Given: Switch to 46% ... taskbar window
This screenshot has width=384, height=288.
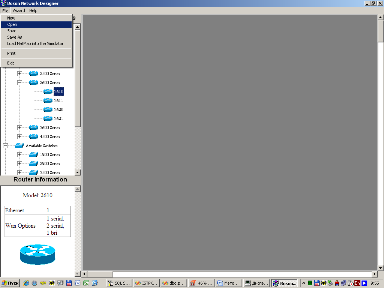Looking at the screenshot, I should tap(201, 283).
